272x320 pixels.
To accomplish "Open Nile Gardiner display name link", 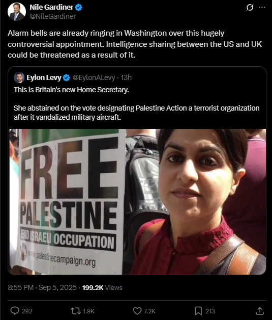I will (51, 7).
